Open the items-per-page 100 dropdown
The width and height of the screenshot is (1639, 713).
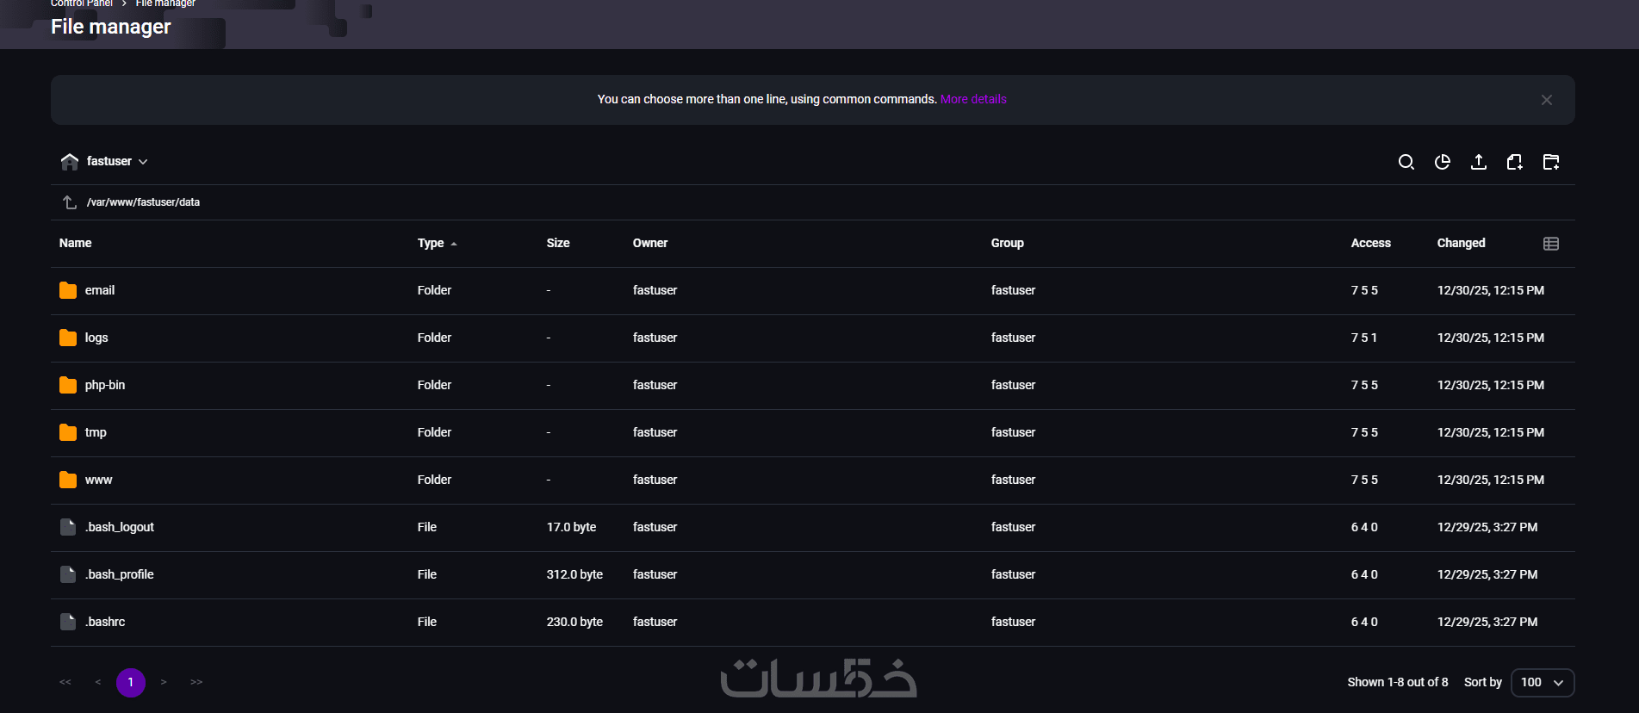(1542, 682)
